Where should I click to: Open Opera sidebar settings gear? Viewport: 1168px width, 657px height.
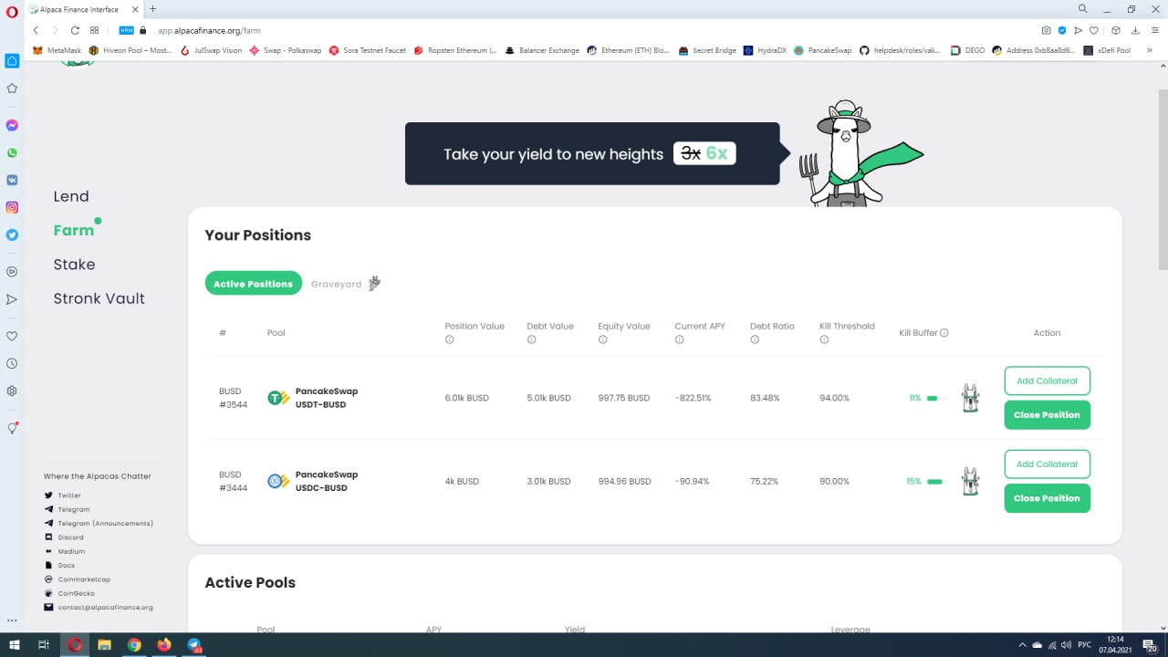coord(12,391)
